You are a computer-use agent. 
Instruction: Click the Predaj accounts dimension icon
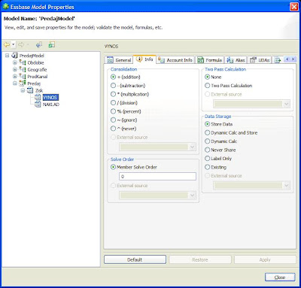[x=23, y=83]
